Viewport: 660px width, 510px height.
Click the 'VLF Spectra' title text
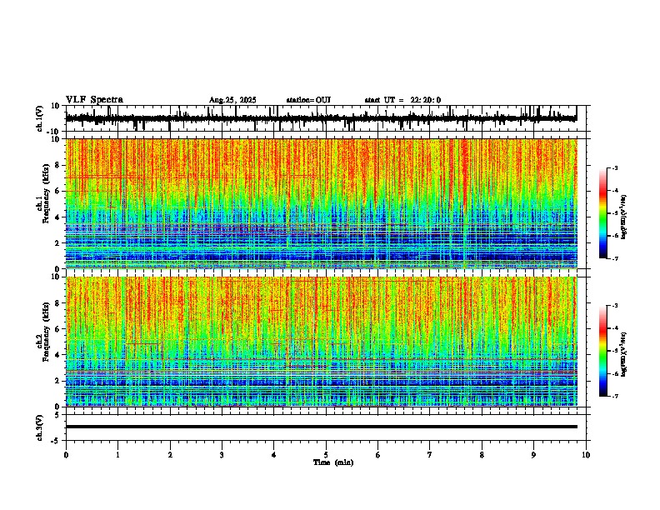[94, 100]
